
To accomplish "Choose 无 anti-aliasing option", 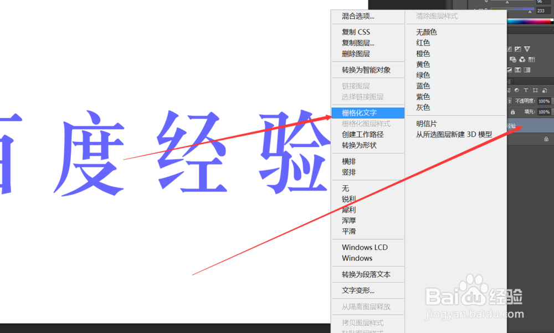I will point(346,188).
